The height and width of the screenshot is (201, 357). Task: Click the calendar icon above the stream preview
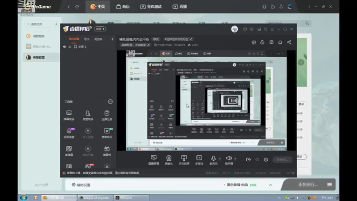point(253,42)
